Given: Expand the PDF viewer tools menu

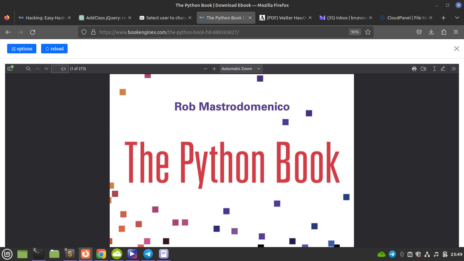Looking at the screenshot, I should pos(453,69).
